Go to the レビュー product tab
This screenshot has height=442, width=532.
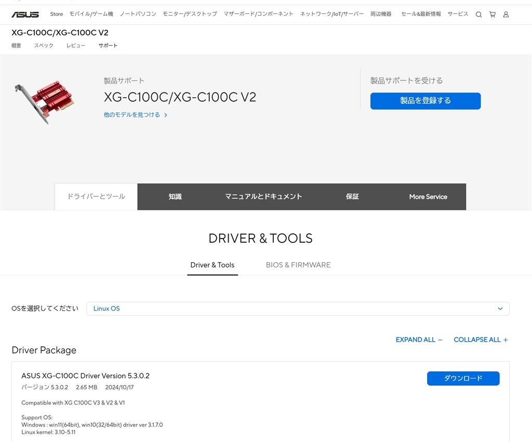coord(76,45)
